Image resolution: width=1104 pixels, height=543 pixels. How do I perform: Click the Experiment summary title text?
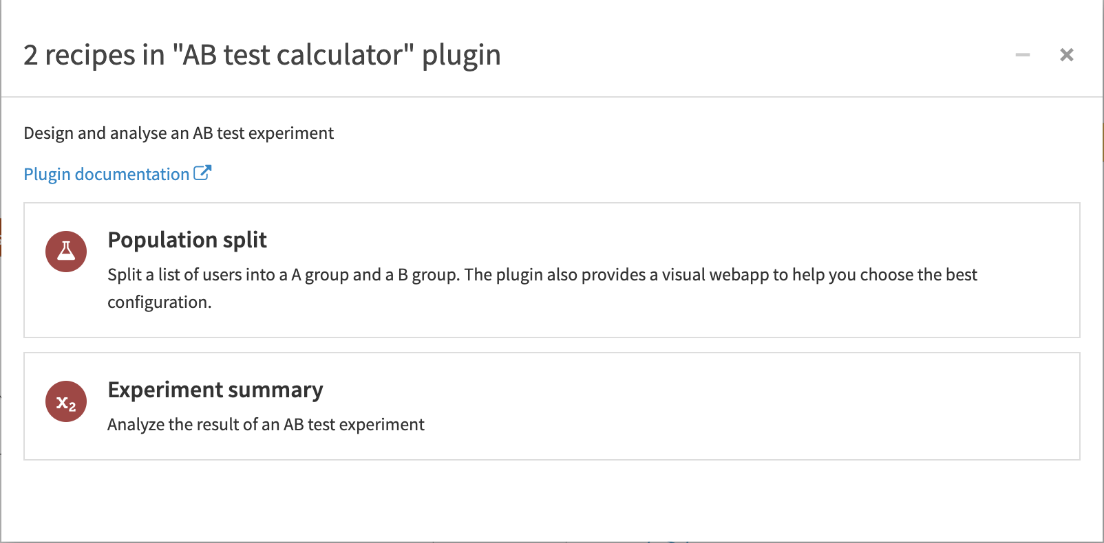(x=215, y=390)
